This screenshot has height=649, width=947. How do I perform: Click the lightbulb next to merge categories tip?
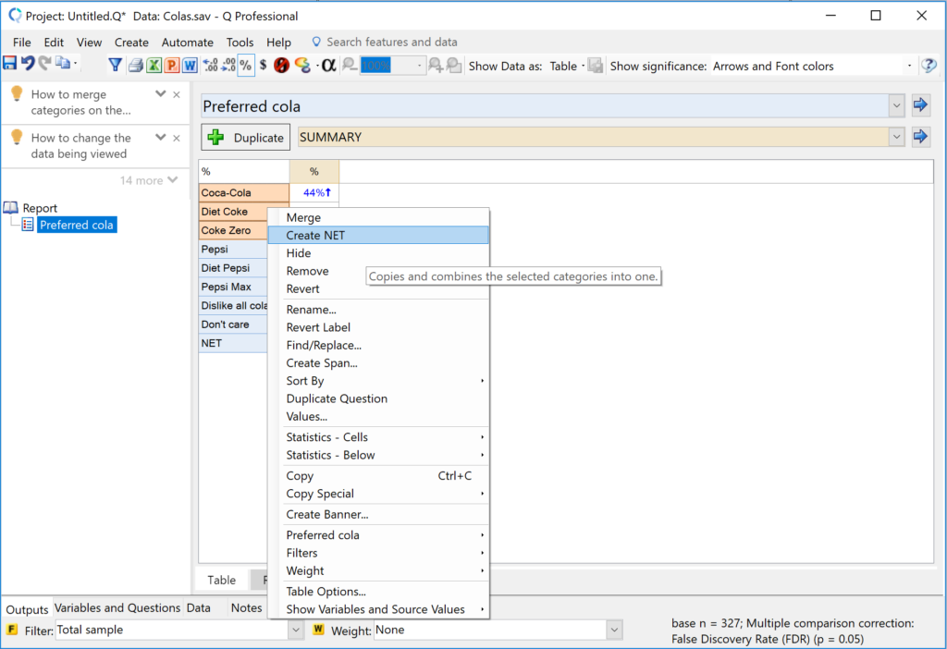(17, 93)
